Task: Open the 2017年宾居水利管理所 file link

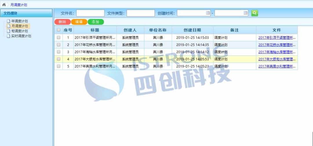Action: (x=277, y=66)
